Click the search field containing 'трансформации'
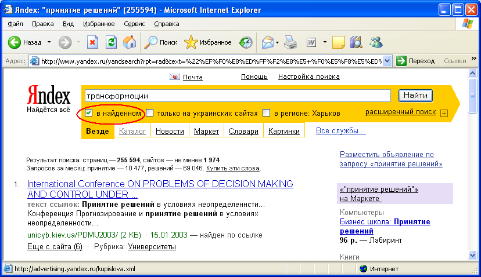This screenshot has width=481, height=277. click(238, 96)
